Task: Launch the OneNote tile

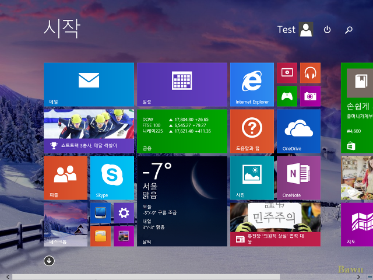Action: (298, 178)
